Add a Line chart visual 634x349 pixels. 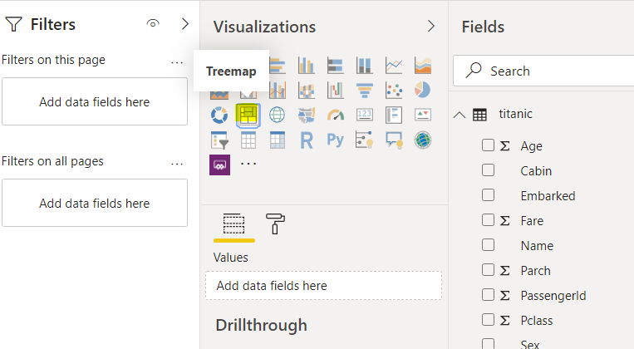394,65
